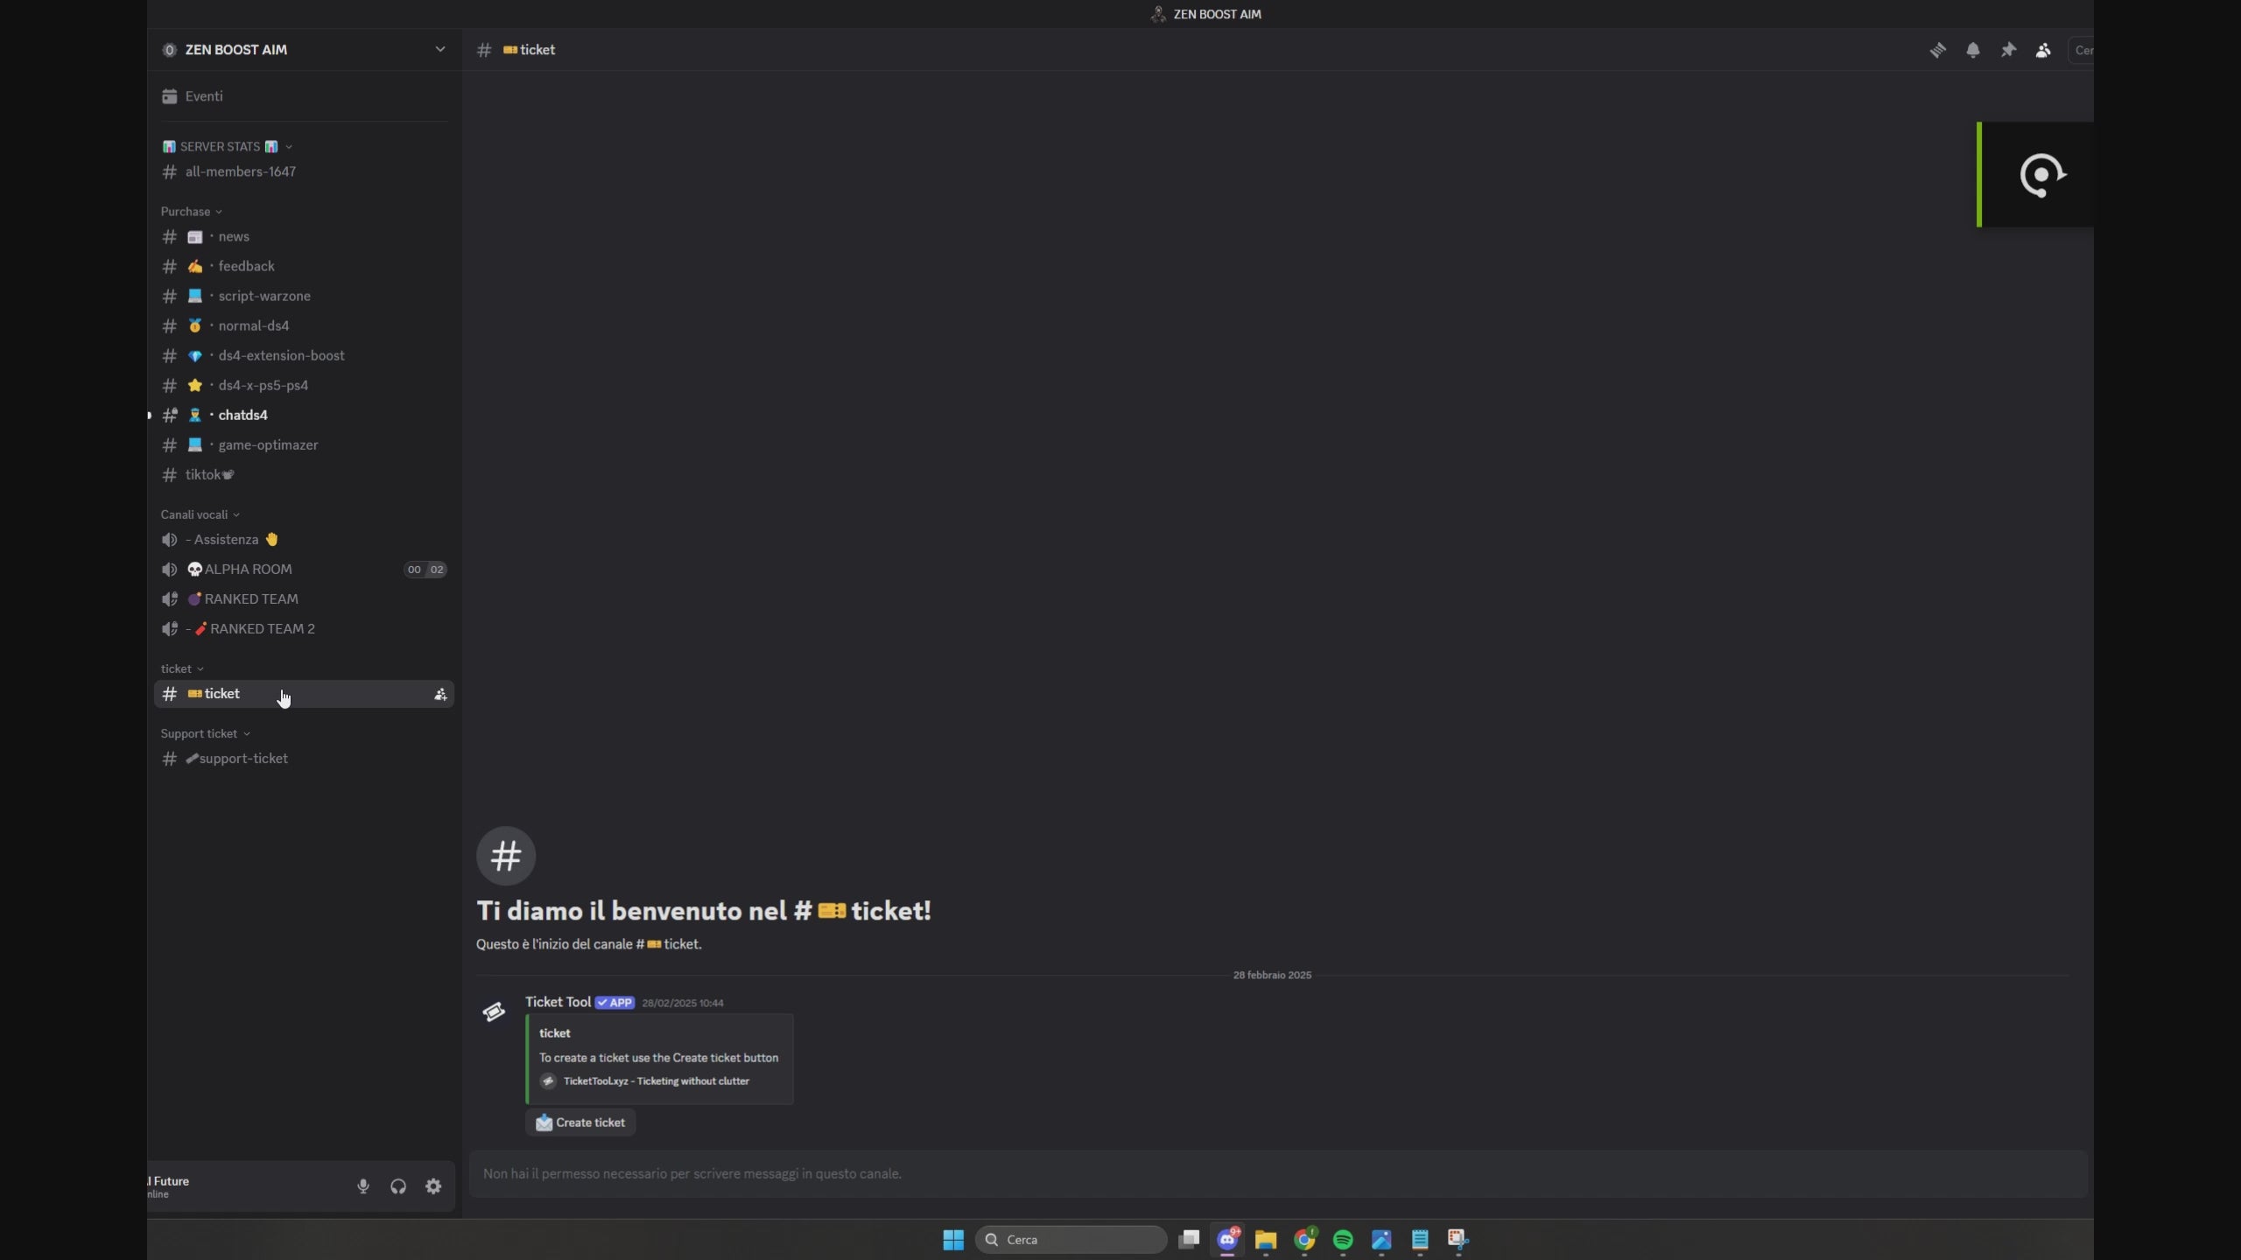Open the Snipping Tool taskbar icon
The height and width of the screenshot is (1260, 2241).
(1458, 1240)
